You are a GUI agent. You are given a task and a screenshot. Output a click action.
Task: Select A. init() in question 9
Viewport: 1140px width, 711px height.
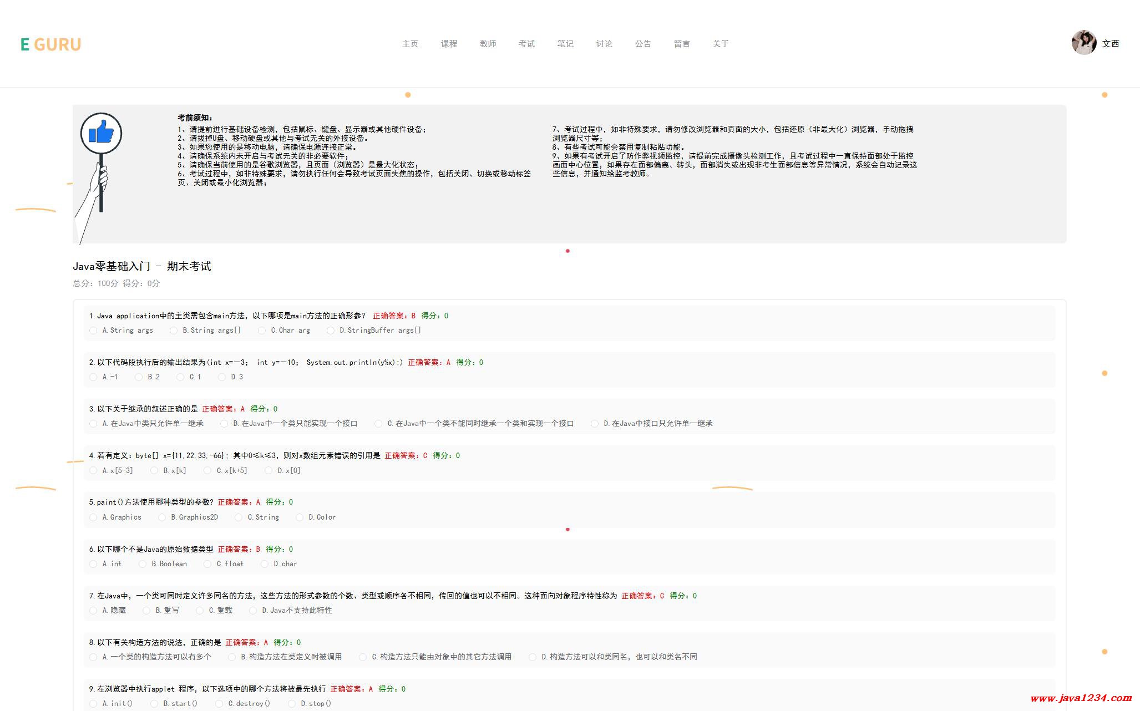[93, 704]
